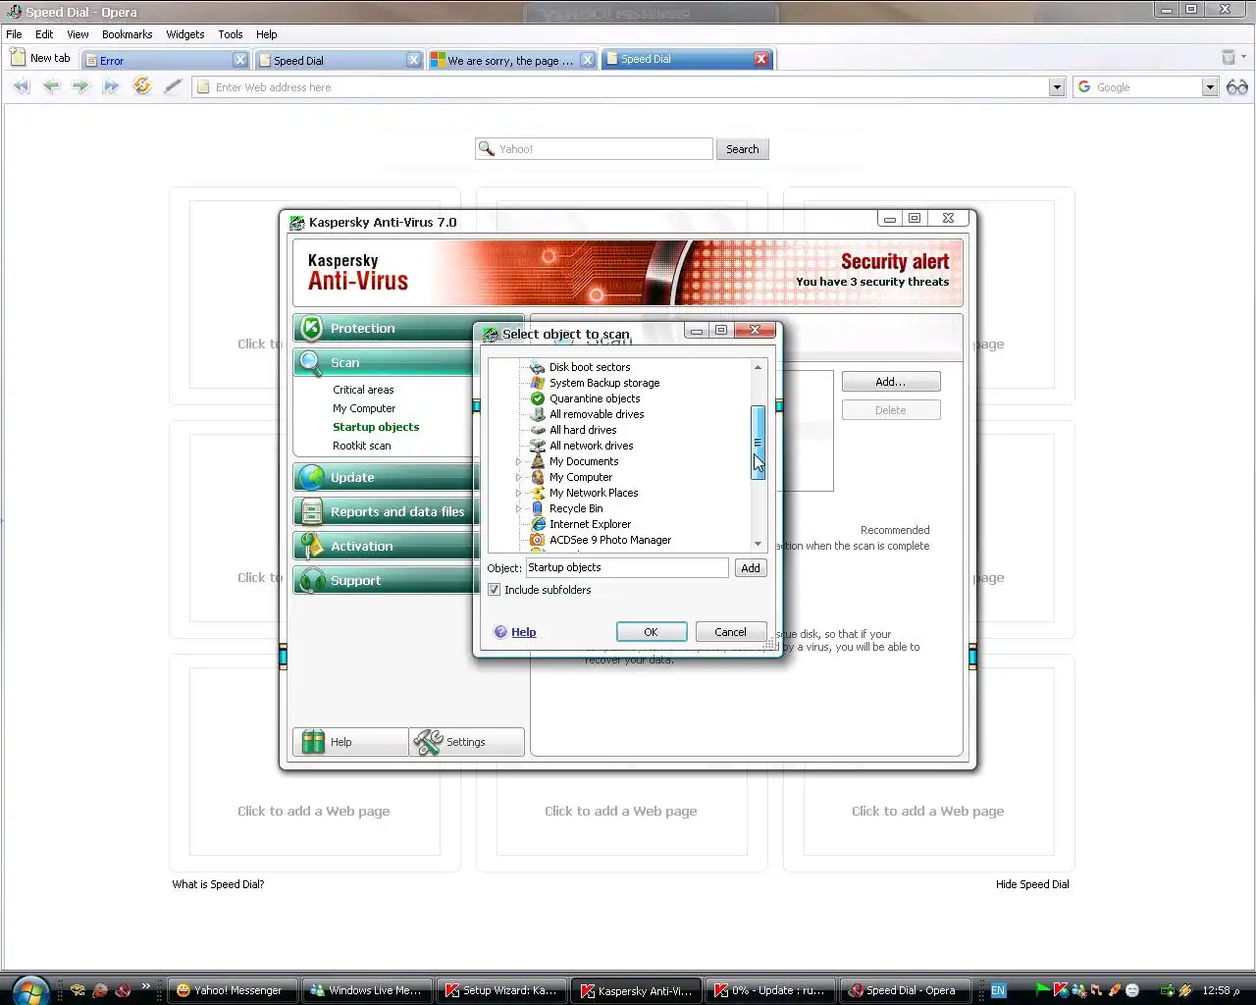
Task: Open the File menu in Opera
Action: tap(14, 34)
